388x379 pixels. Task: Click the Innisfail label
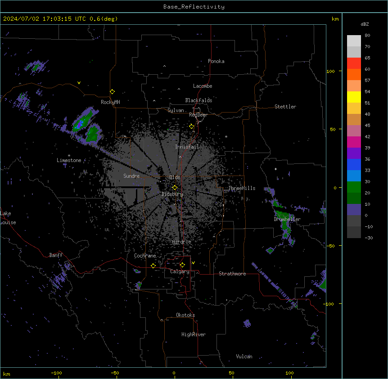point(187,147)
